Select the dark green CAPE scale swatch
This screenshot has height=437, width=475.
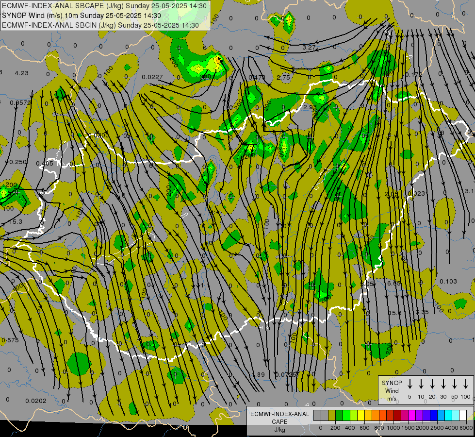tap(339, 416)
